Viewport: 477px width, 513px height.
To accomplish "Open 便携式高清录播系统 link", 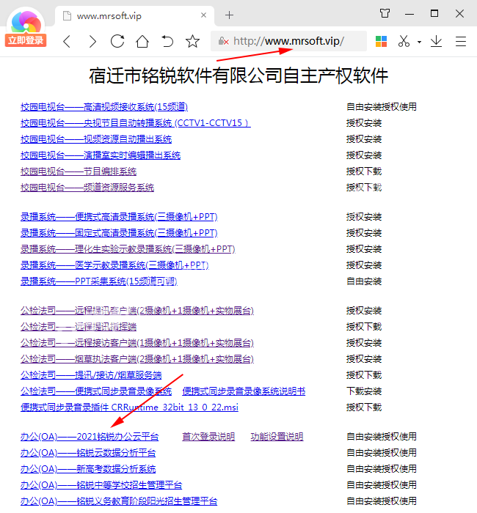I will (x=119, y=217).
